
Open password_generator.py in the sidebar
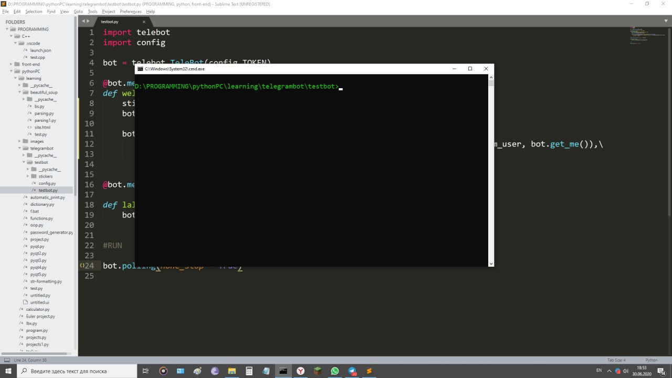click(51, 232)
